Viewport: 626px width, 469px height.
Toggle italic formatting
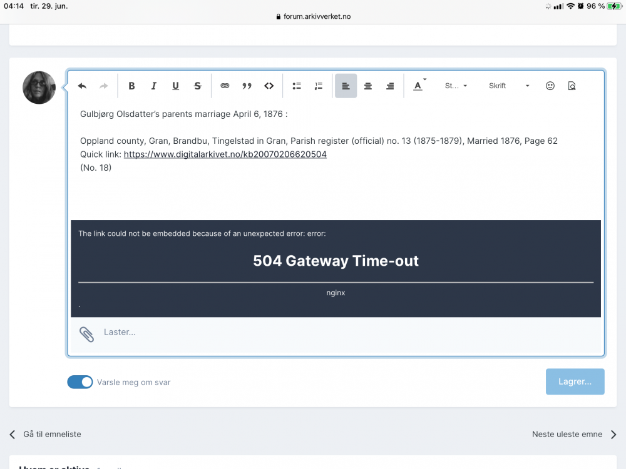(x=153, y=86)
